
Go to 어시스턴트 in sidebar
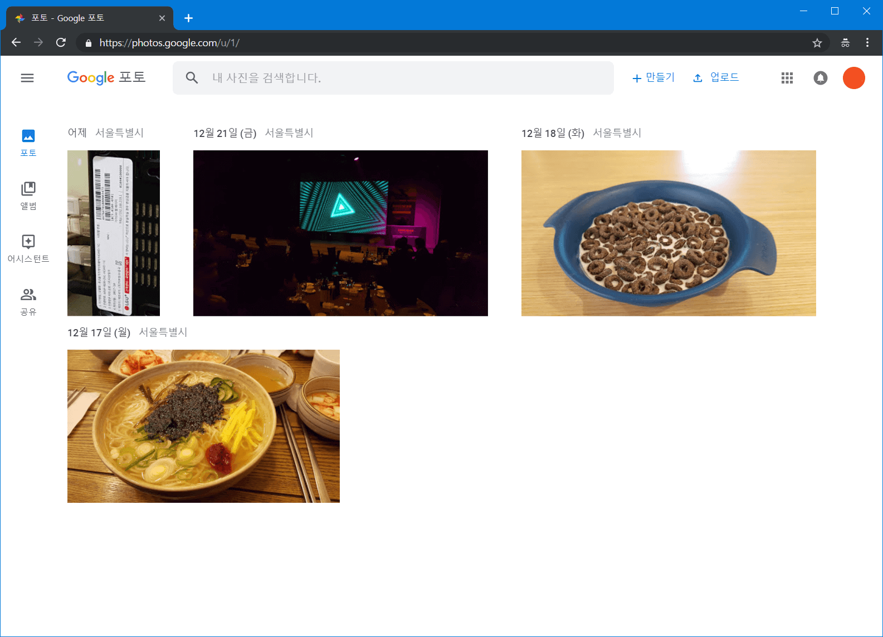(28, 248)
